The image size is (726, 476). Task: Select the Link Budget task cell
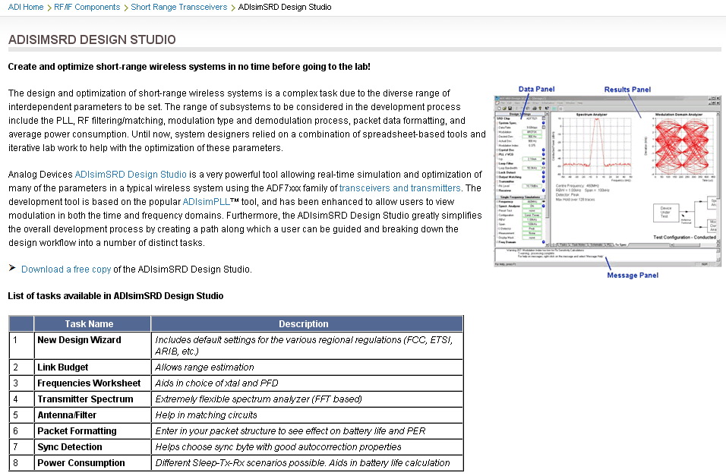coord(92,367)
